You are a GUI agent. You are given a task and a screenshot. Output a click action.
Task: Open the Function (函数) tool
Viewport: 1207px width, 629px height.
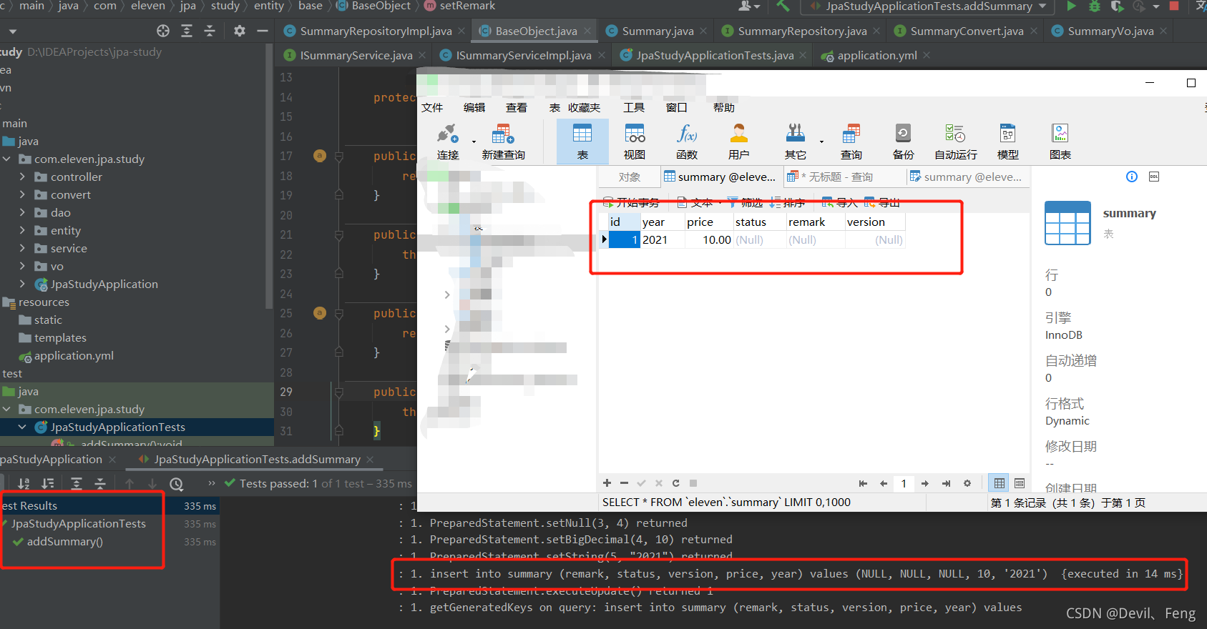click(x=687, y=142)
